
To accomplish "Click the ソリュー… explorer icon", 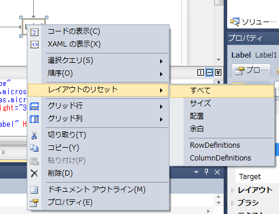I will (x=235, y=22).
